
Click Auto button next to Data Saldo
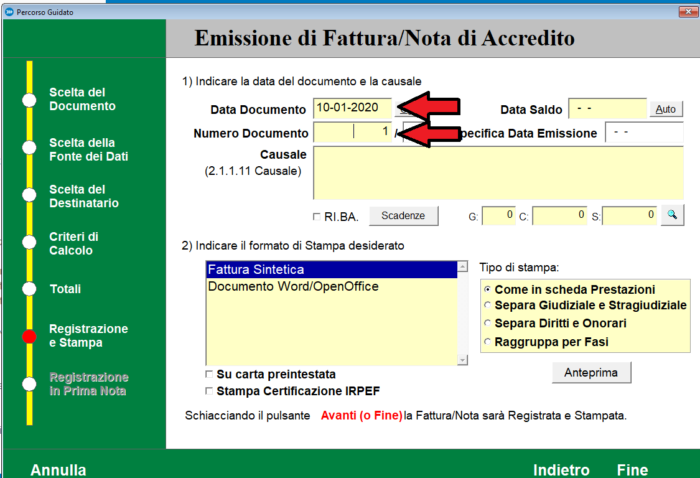665,109
